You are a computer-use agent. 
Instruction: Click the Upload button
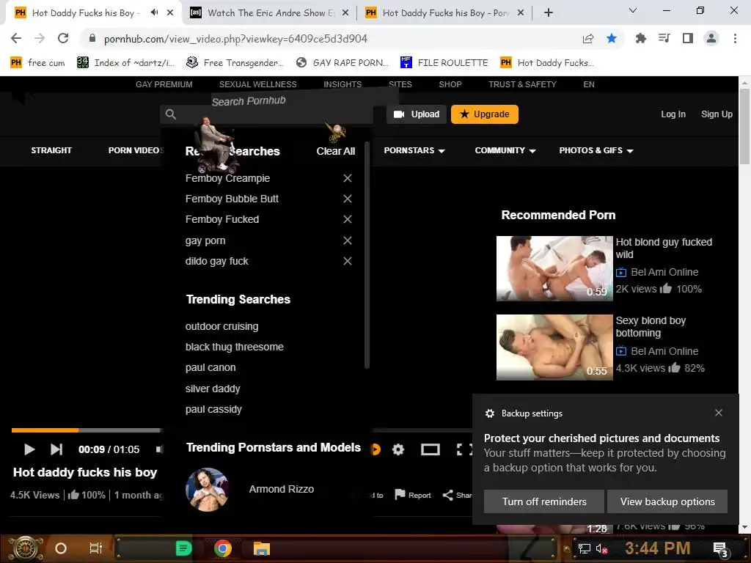(x=417, y=114)
